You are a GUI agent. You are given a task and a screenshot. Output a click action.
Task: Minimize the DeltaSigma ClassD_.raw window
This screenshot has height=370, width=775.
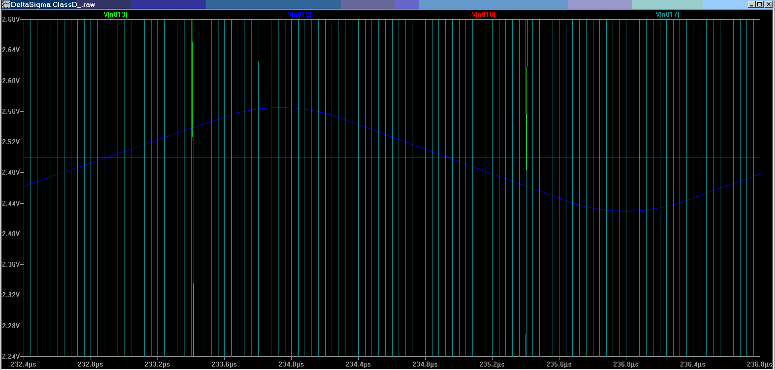tap(751, 4)
